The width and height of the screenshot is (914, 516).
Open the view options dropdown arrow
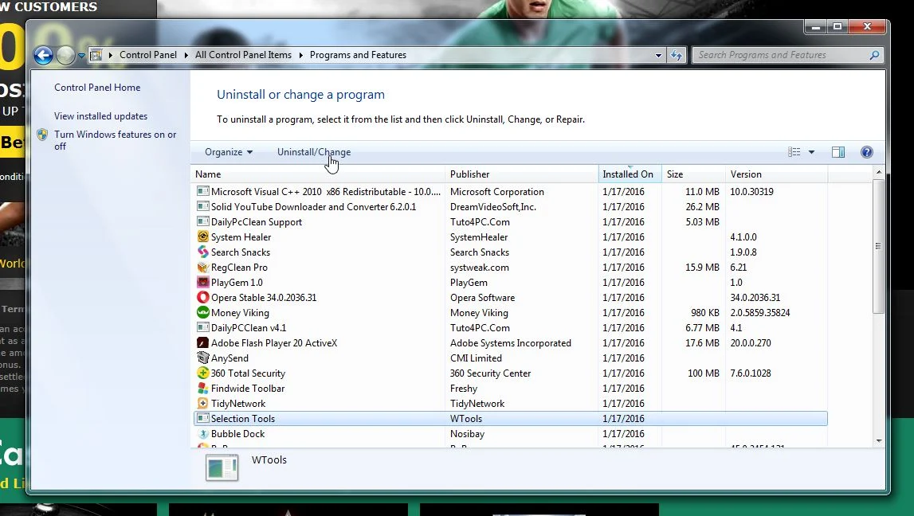[x=811, y=152]
